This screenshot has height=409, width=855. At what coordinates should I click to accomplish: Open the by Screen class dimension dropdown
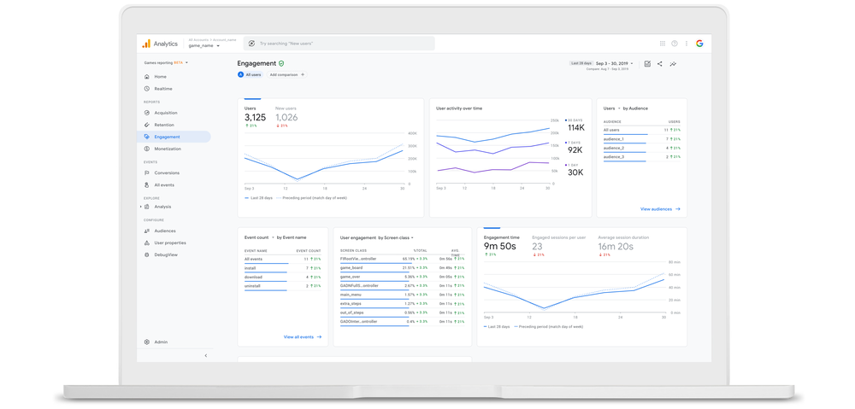(396, 237)
